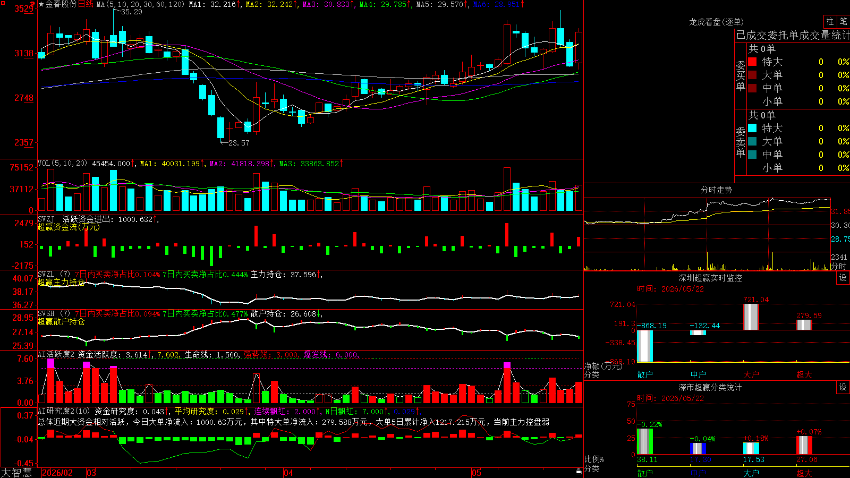Image resolution: width=850 pixels, height=478 pixels.
Task: Click the 721.04 bar value for 大户
Action: [756, 300]
